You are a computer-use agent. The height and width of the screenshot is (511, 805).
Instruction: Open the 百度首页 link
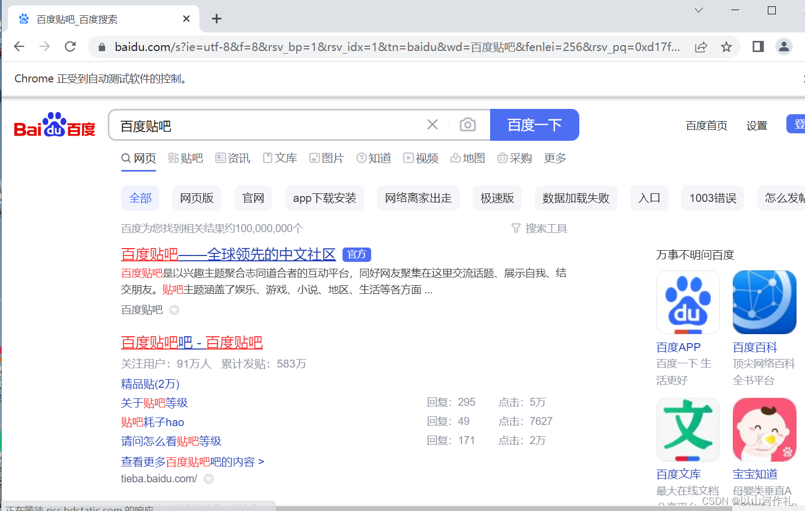pos(707,125)
